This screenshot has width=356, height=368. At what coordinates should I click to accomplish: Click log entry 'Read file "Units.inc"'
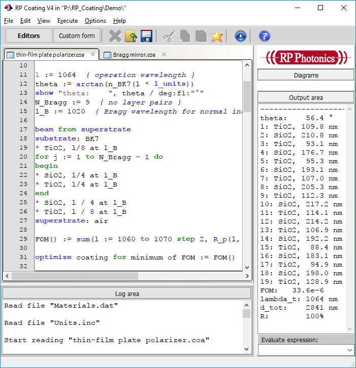click(52, 323)
